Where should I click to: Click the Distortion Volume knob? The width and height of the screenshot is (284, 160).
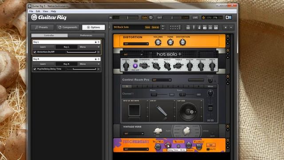[x=158, y=43]
